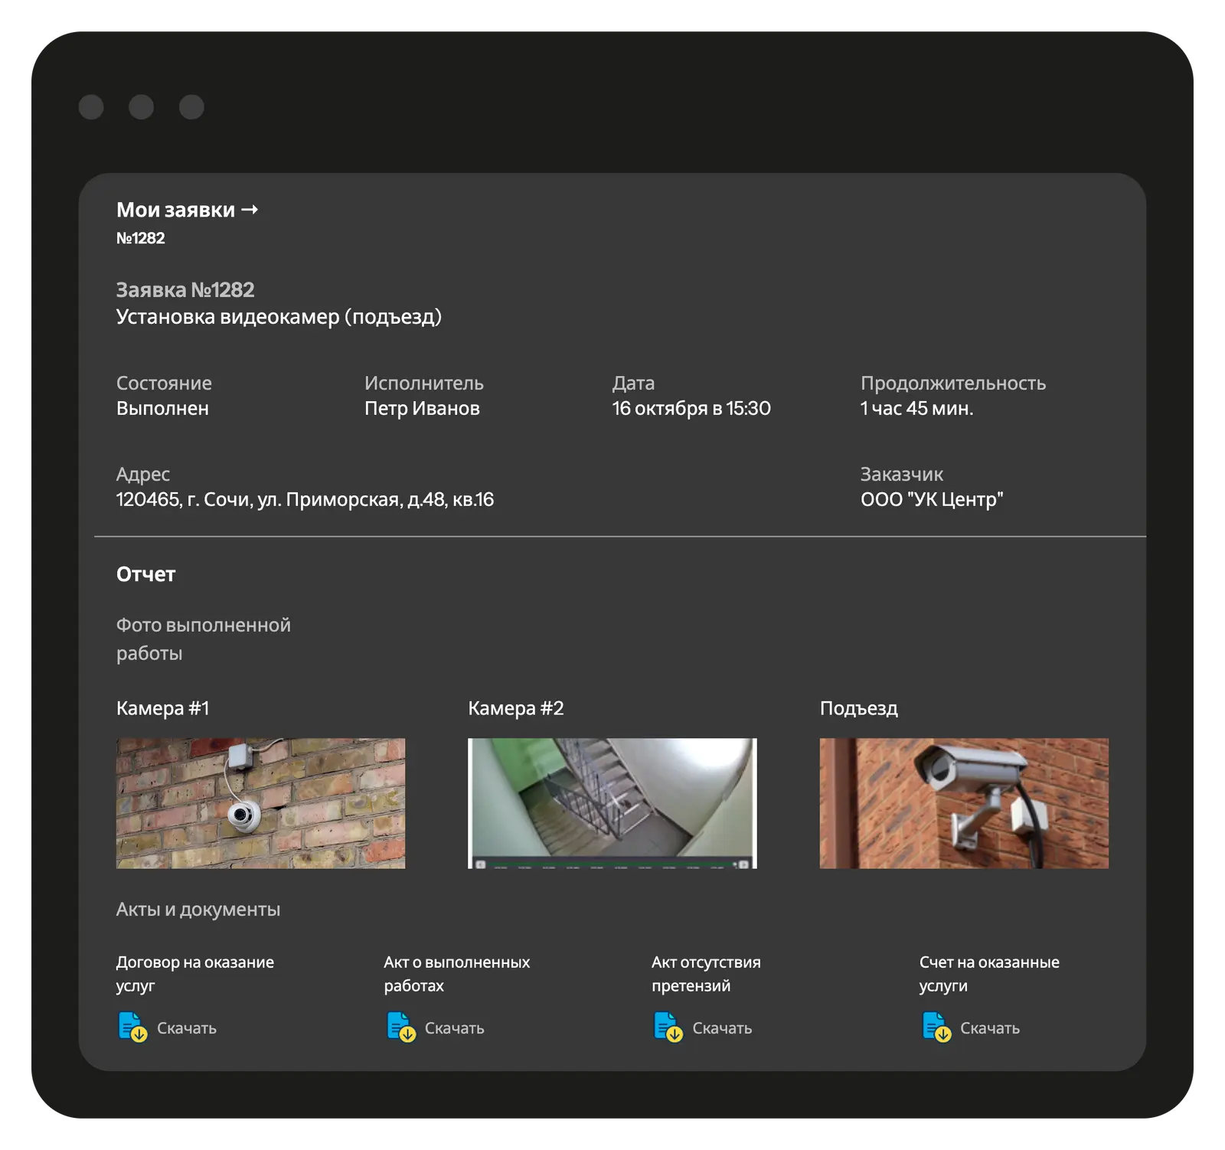
Task: Click the first gray window control dot
Action: [x=91, y=107]
